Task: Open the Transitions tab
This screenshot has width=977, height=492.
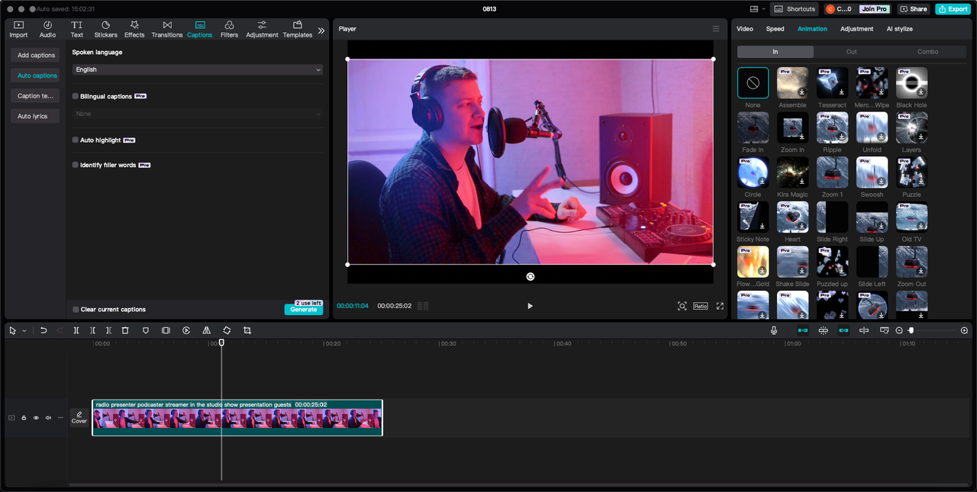Action: [167, 29]
